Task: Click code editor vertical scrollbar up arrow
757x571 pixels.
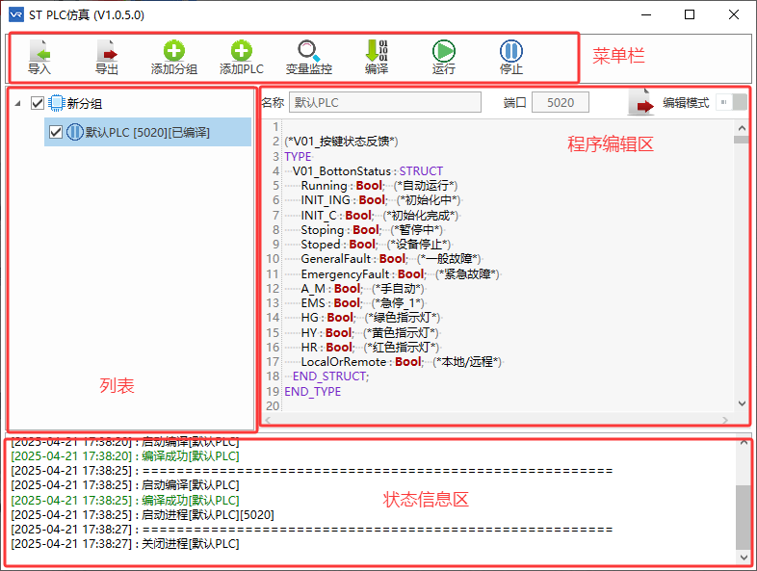Action: point(742,128)
